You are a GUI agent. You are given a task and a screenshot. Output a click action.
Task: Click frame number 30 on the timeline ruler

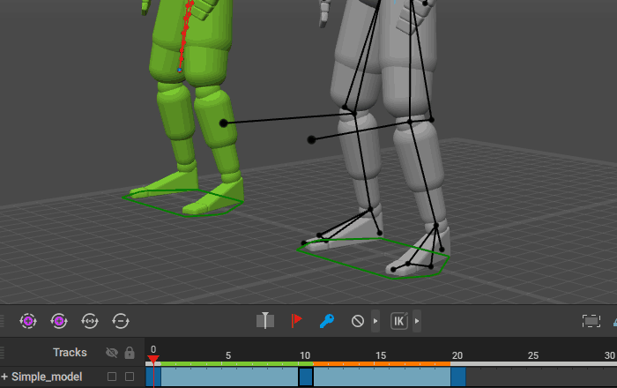coord(609,355)
